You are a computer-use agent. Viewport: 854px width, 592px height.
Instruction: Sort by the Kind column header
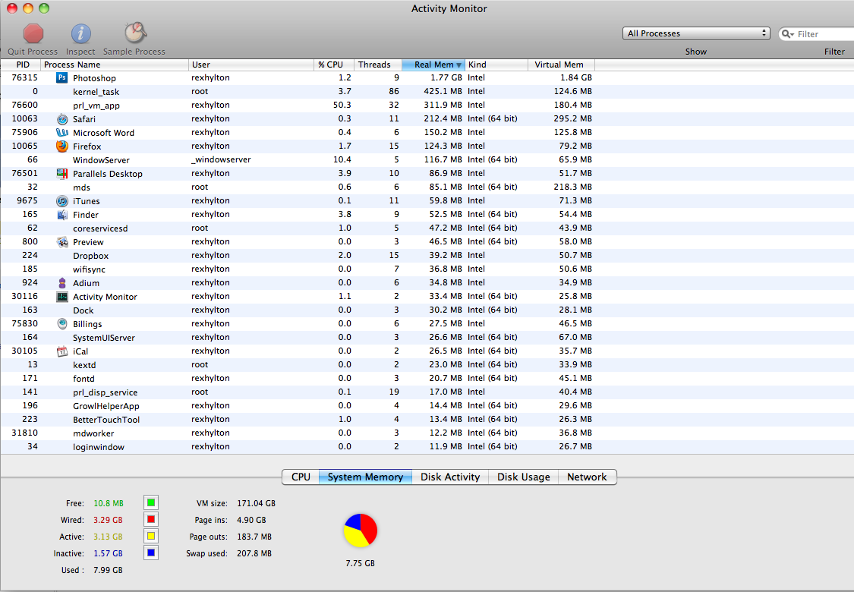click(x=496, y=65)
